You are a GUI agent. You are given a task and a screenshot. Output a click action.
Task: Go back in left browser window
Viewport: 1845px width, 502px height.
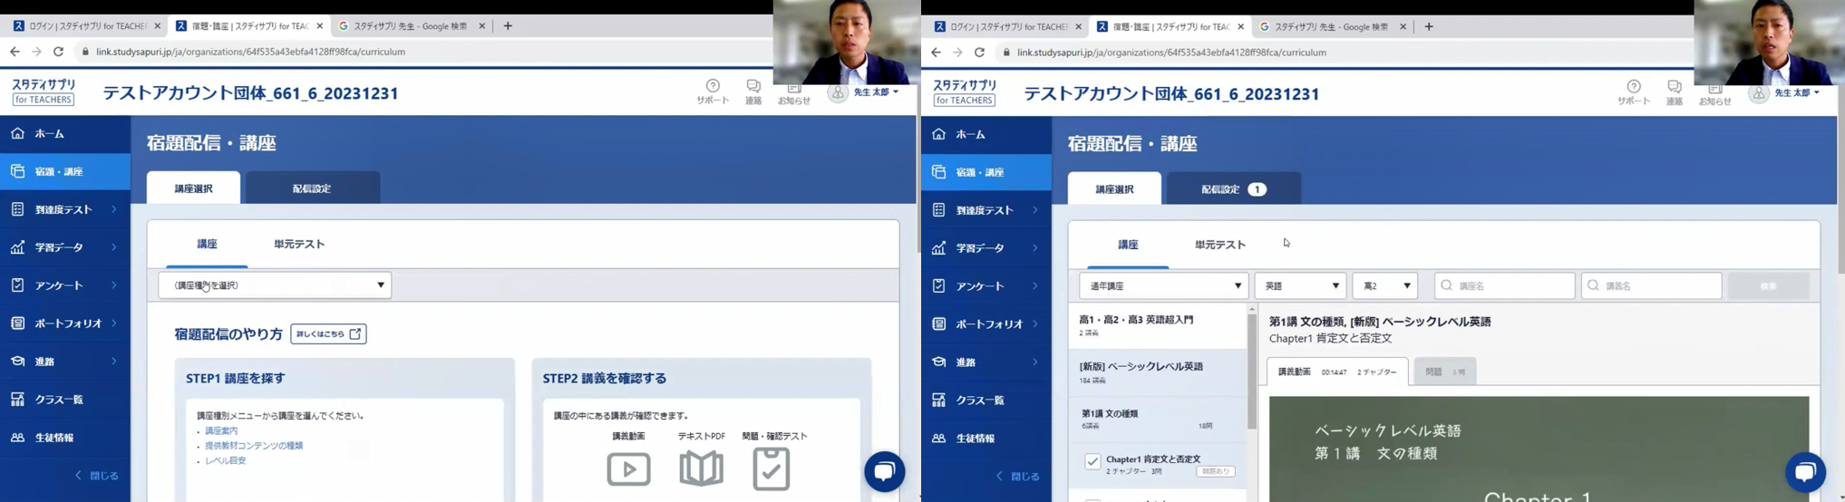[15, 52]
